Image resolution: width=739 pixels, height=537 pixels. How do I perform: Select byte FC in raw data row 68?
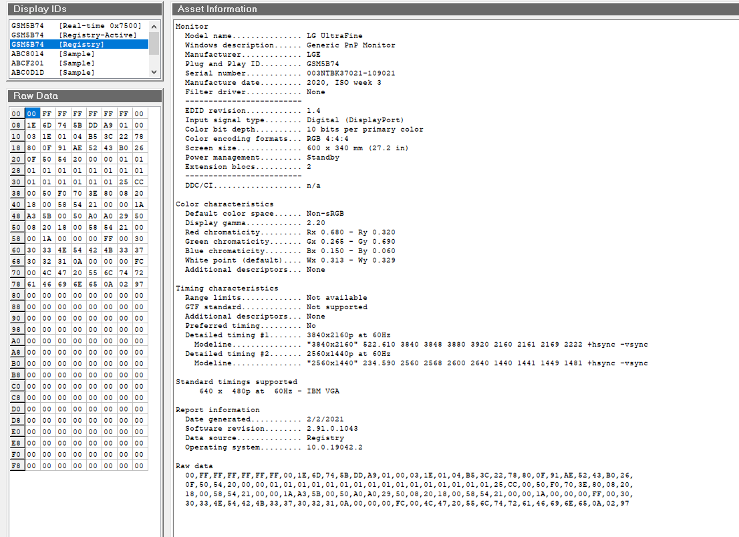(139, 261)
